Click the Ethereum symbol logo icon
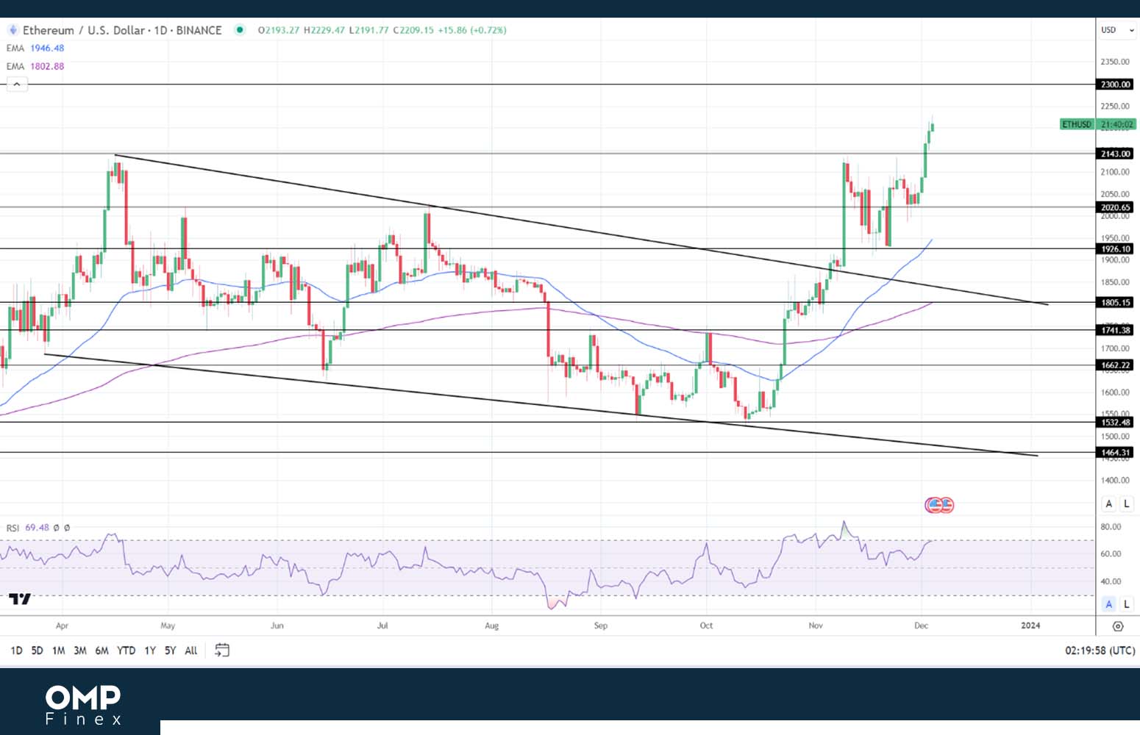This screenshot has width=1140, height=735. click(13, 30)
